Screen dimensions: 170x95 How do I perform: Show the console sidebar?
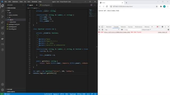point(99,30)
